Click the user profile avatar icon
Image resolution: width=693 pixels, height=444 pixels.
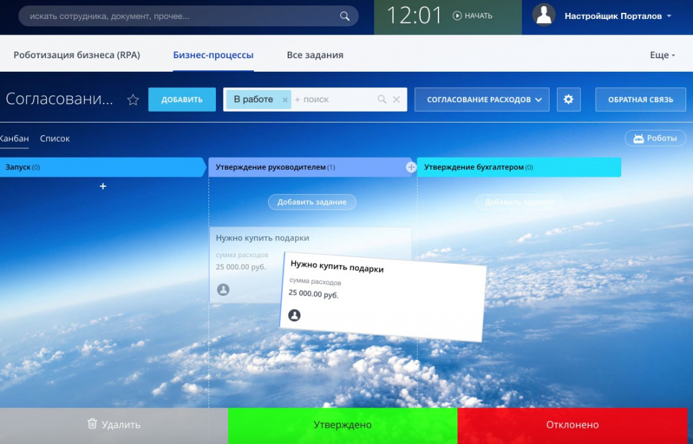(544, 16)
